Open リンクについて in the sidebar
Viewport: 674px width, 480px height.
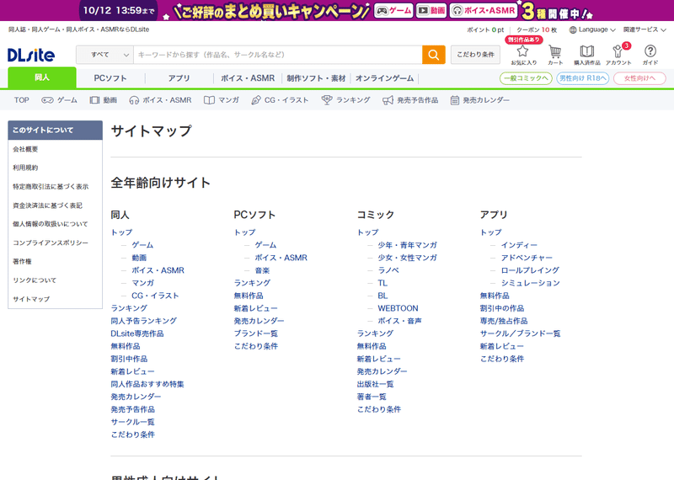click(x=35, y=280)
